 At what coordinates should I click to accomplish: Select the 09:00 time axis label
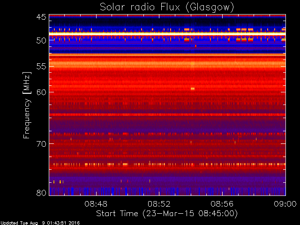[285, 204]
